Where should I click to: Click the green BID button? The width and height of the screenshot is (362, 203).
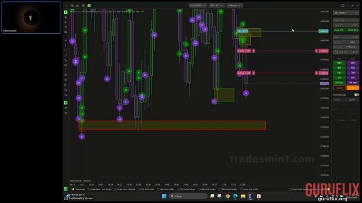pos(339,68)
